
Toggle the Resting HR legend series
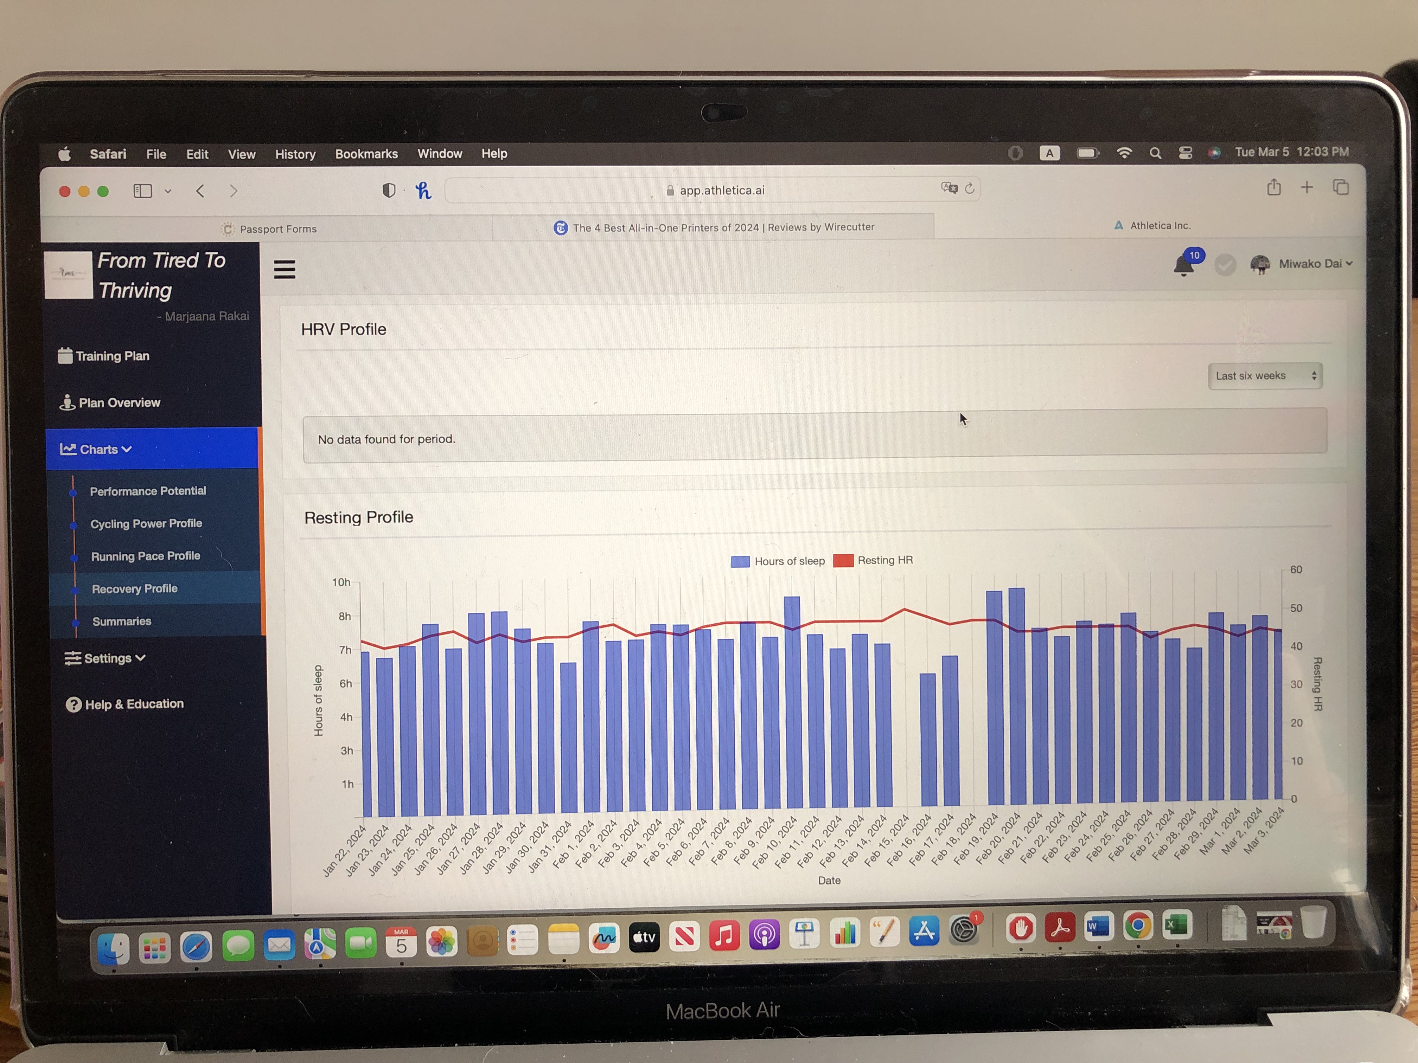tap(873, 561)
